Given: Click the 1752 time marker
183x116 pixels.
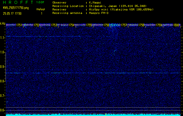Looking at the screenshot, I should [37, 25].
